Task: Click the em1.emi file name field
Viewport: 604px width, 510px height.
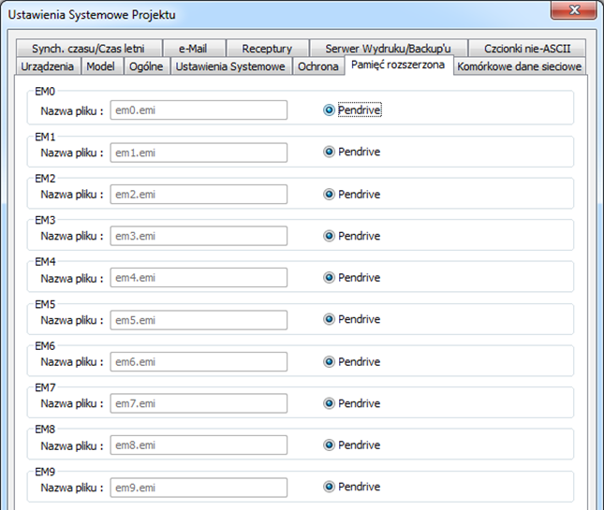Action: 199,153
